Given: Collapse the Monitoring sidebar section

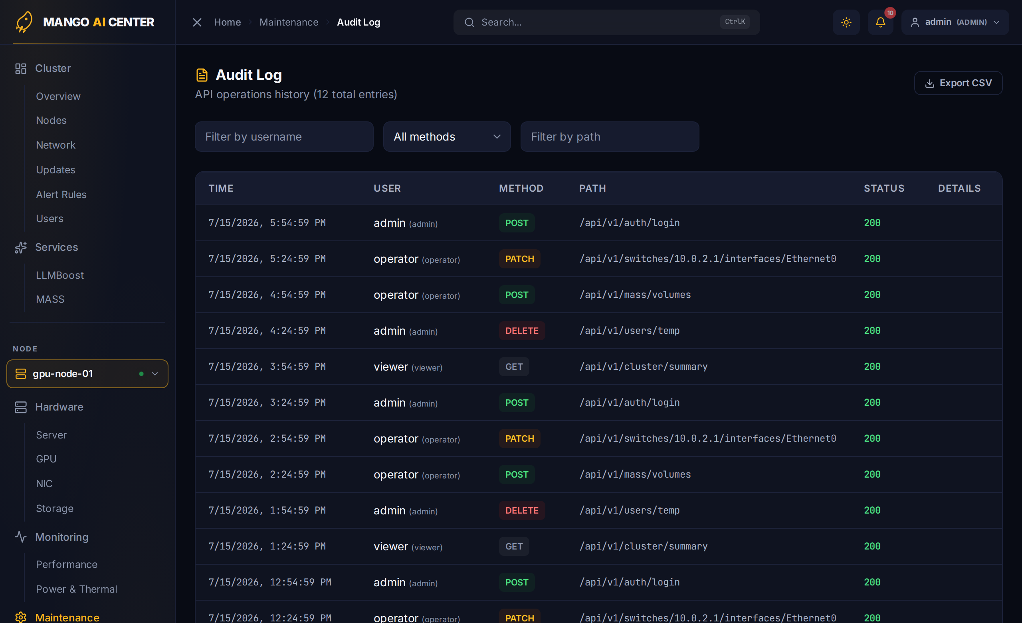Looking at the screenshot, I should (61, 537).
